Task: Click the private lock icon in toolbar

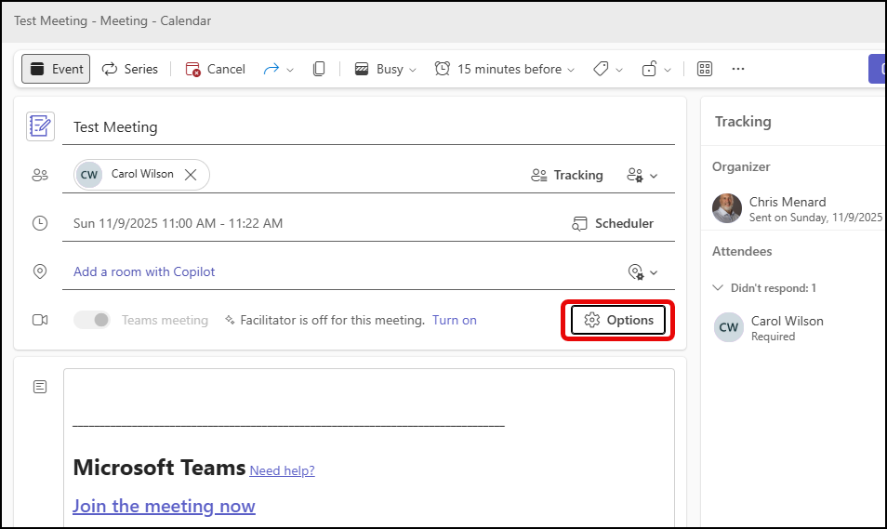Action: (649, 69)
